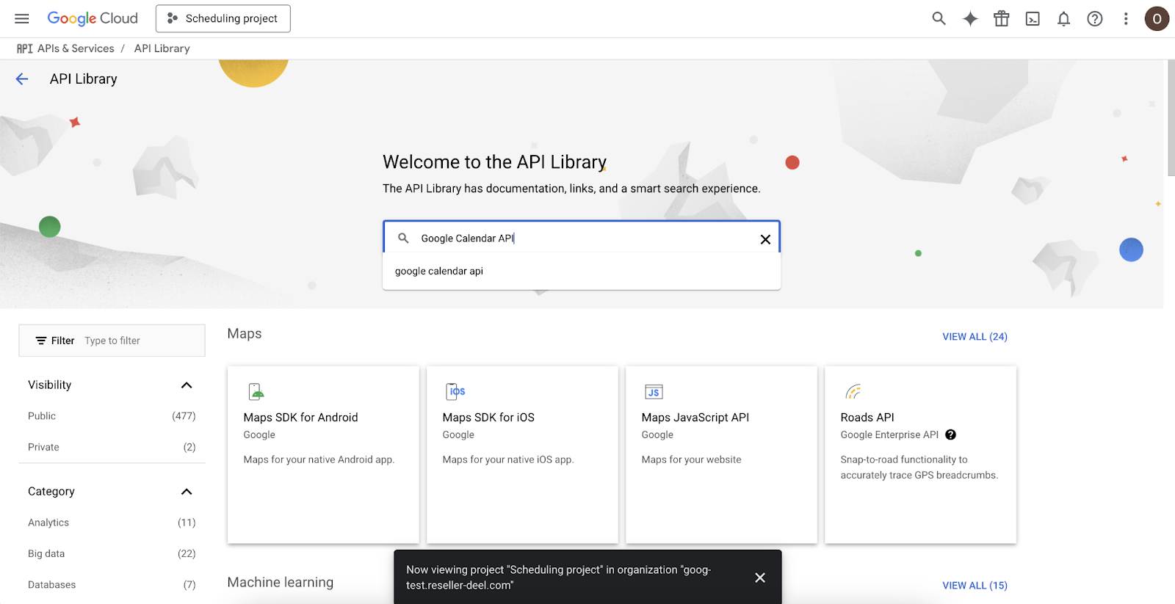The height and width of the screenshot is (604, 1175).
Task: Click the iOS SDK icon
Action: tap(456, 391)
